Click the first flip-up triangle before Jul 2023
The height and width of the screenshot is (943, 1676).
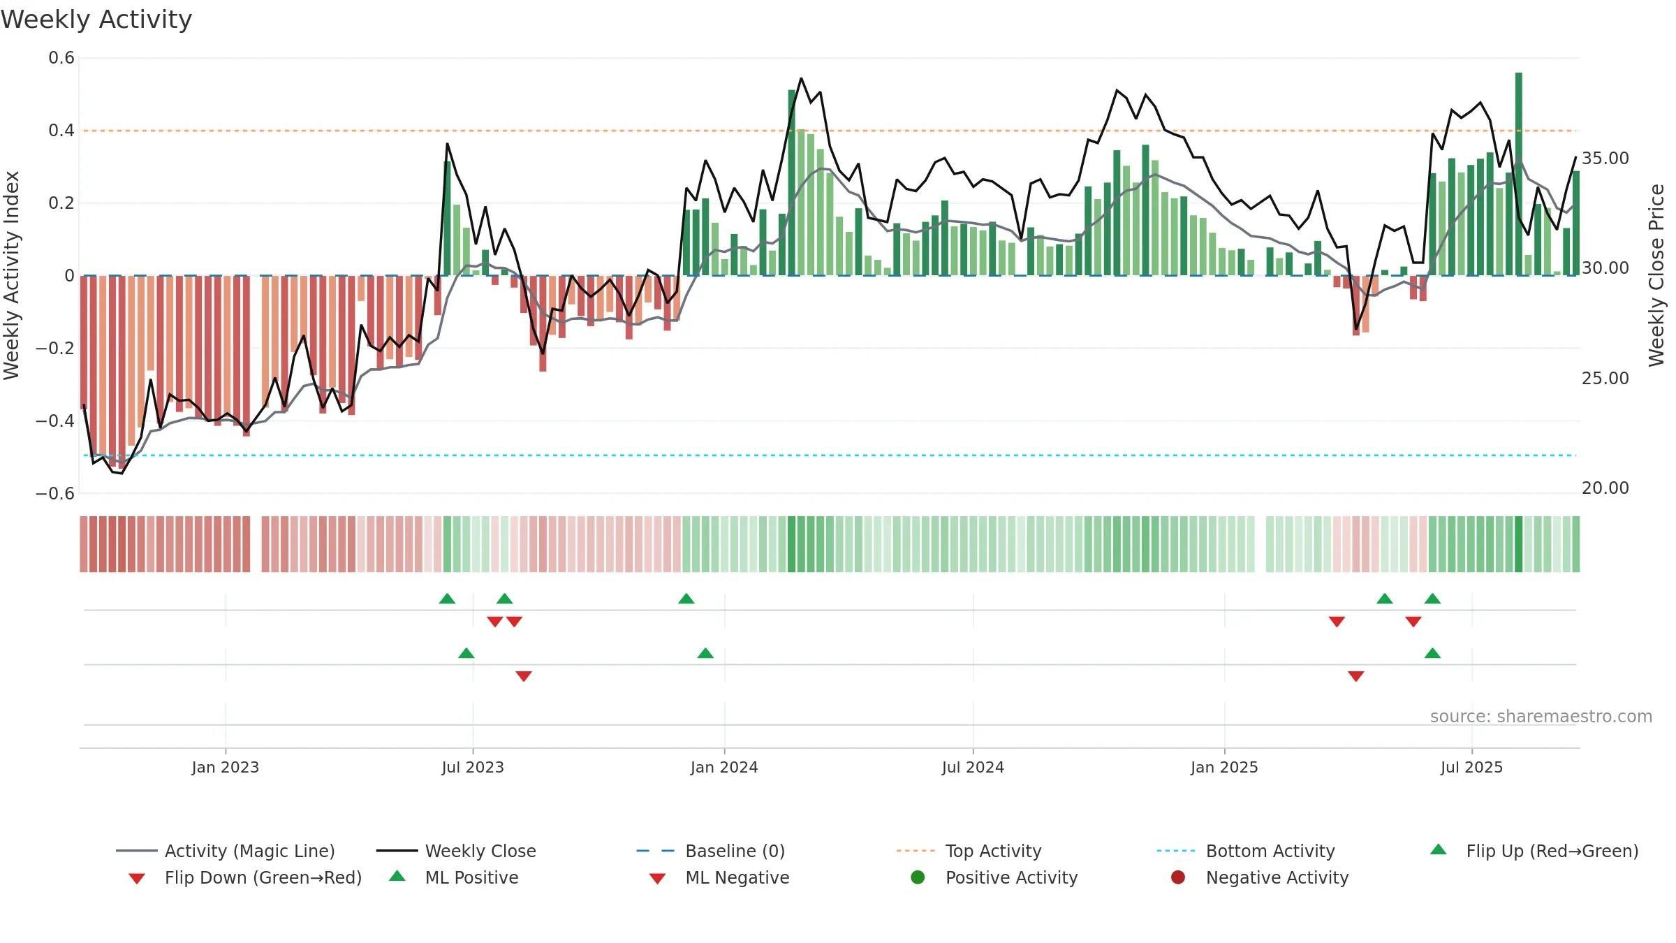(447, 599)
